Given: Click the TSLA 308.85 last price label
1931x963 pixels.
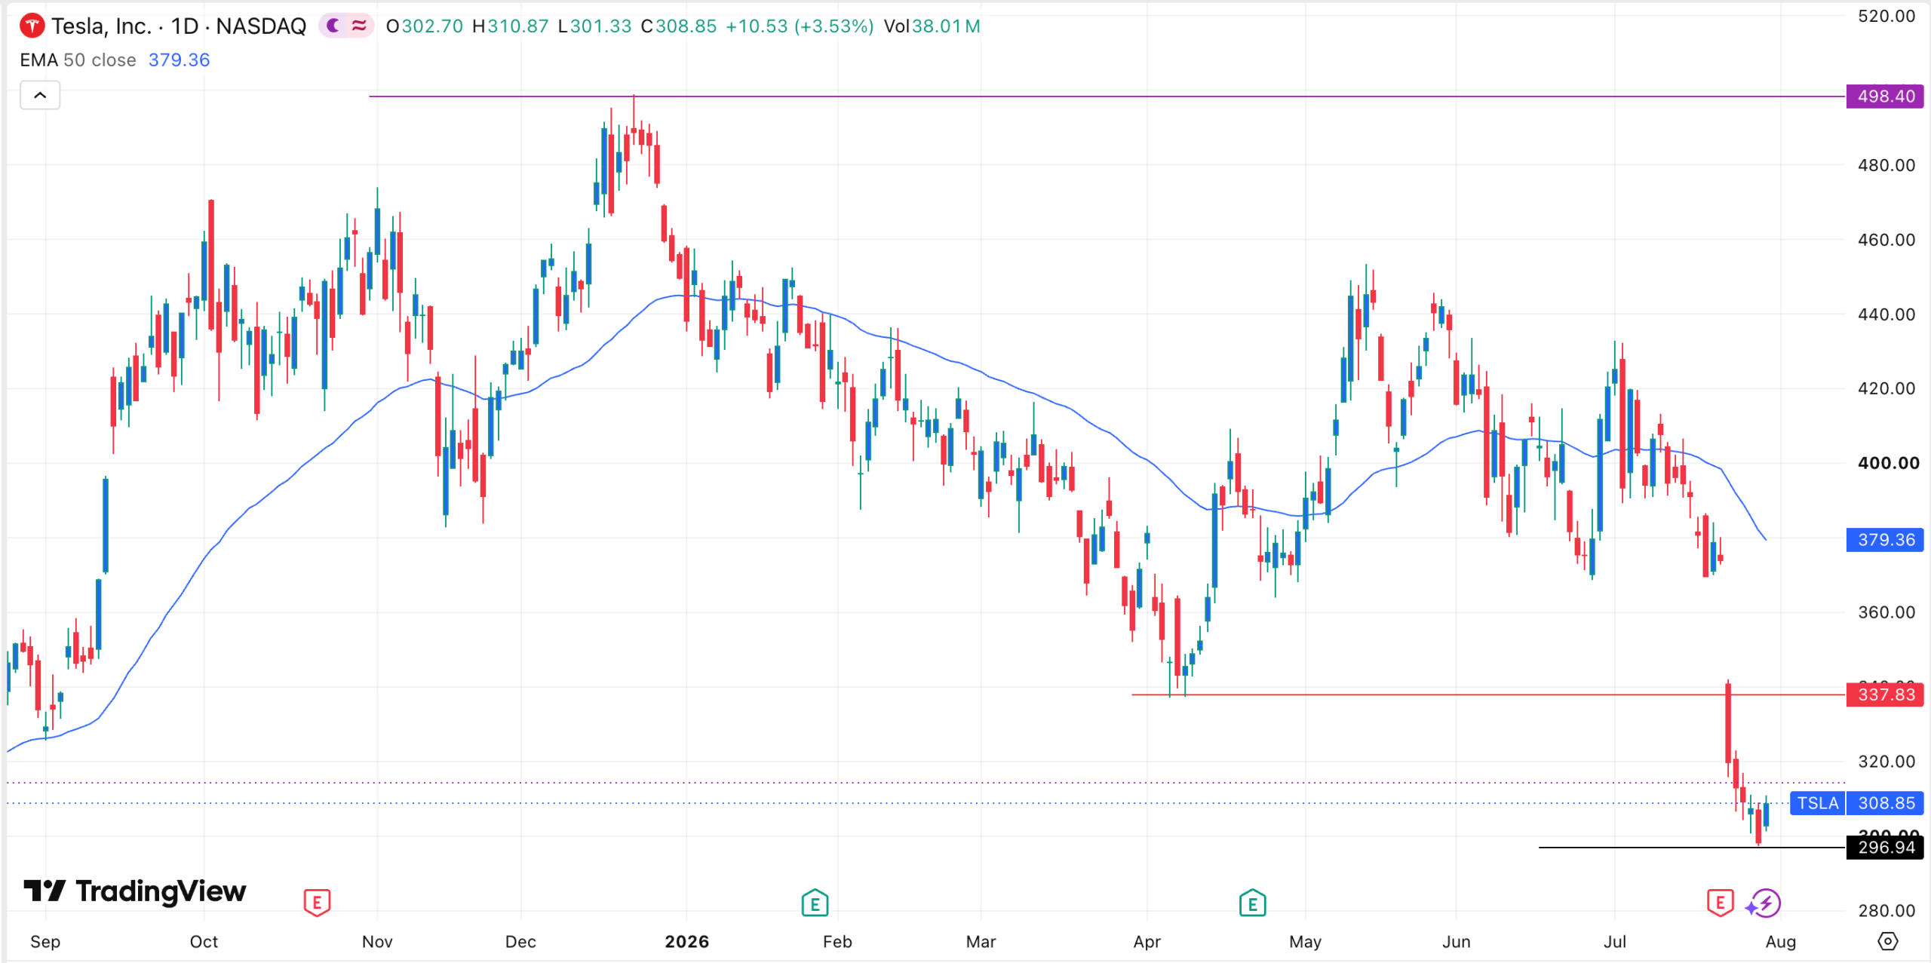Looking at the screenshot, I should coord(1856,803).
